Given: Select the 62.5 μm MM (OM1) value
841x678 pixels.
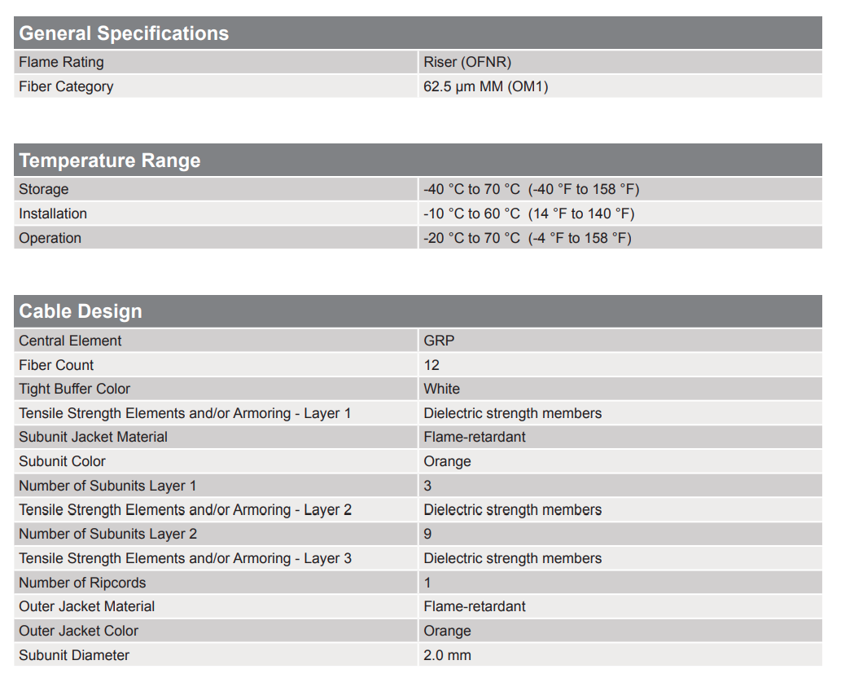Looking at the screenshot, I should (x=486, y=86).
